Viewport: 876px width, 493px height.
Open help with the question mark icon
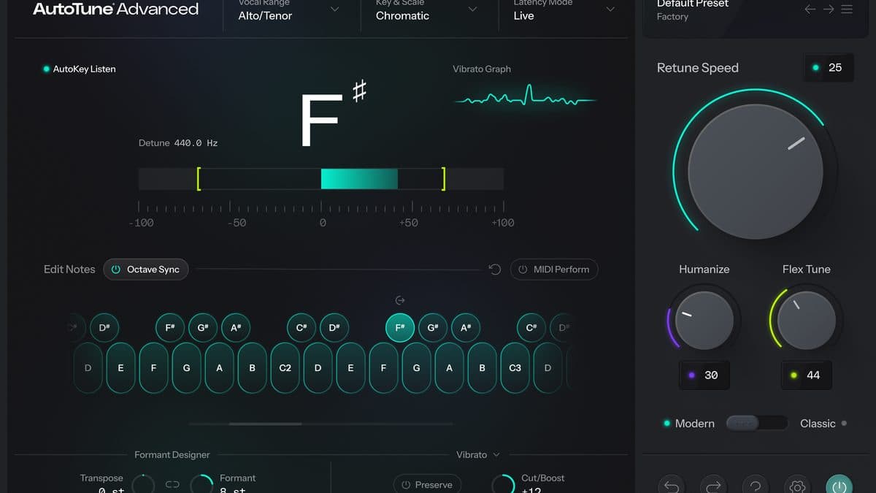tap(756, 486)
